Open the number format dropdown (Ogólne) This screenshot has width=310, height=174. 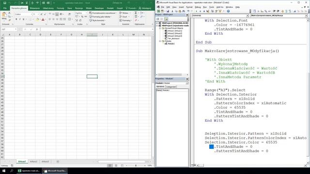click(x=86, y=13)
